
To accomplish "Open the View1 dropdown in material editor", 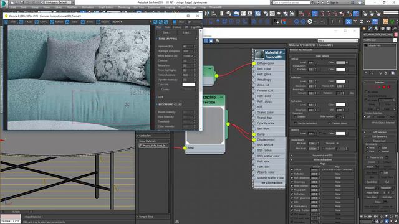I will click(338, 40).
